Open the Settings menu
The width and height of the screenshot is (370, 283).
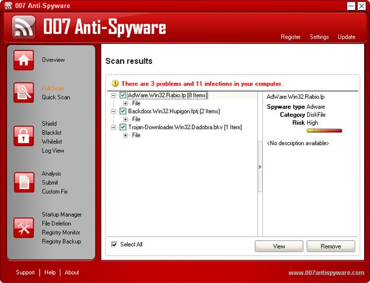(x=319, y=37)
